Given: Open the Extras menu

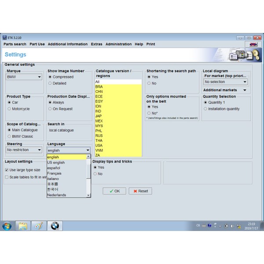Looking at the screenshot, I should (96, 44).
